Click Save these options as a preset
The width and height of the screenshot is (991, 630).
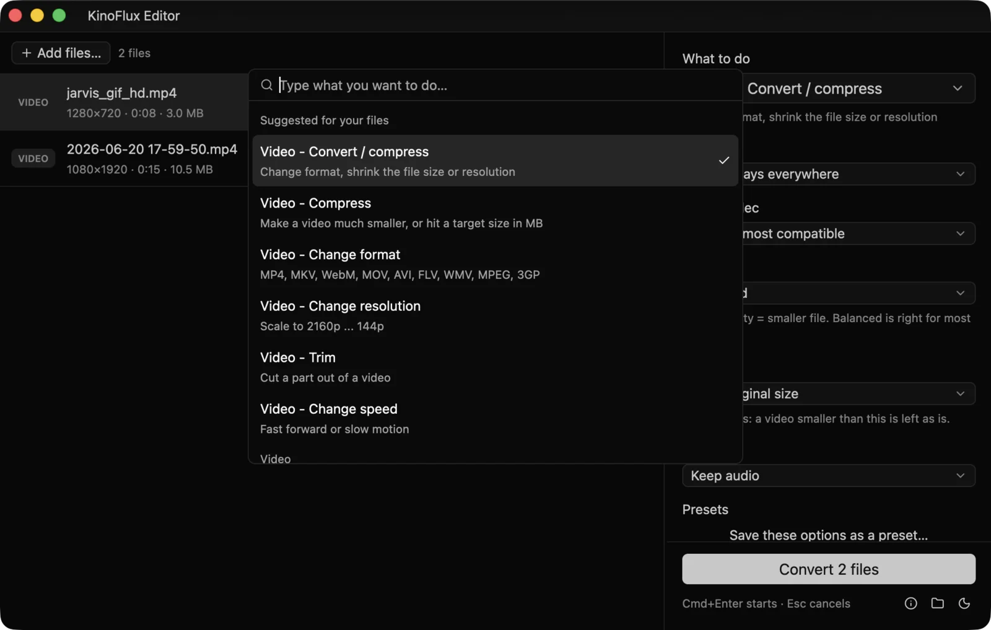coord(829,535)
